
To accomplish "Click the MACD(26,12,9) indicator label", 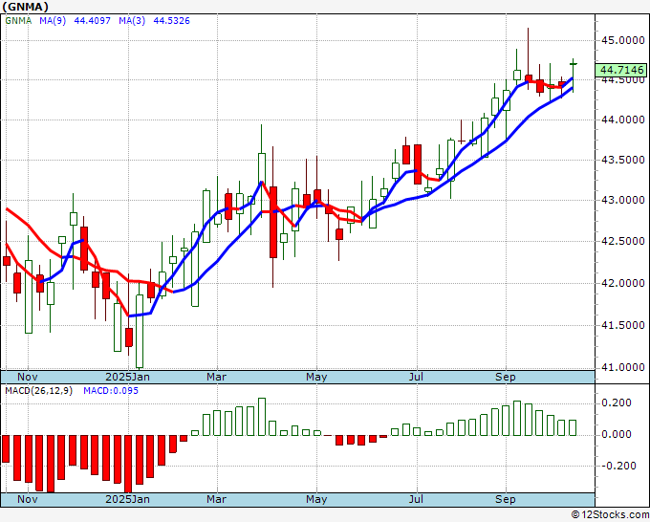I will point(38,391).
